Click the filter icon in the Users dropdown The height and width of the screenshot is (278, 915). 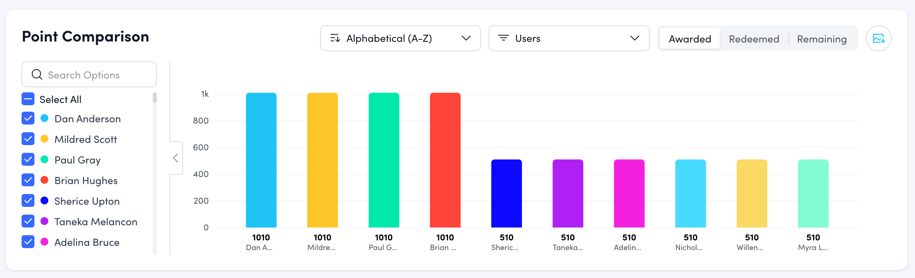pyautogui.click(x=503, y=38)
